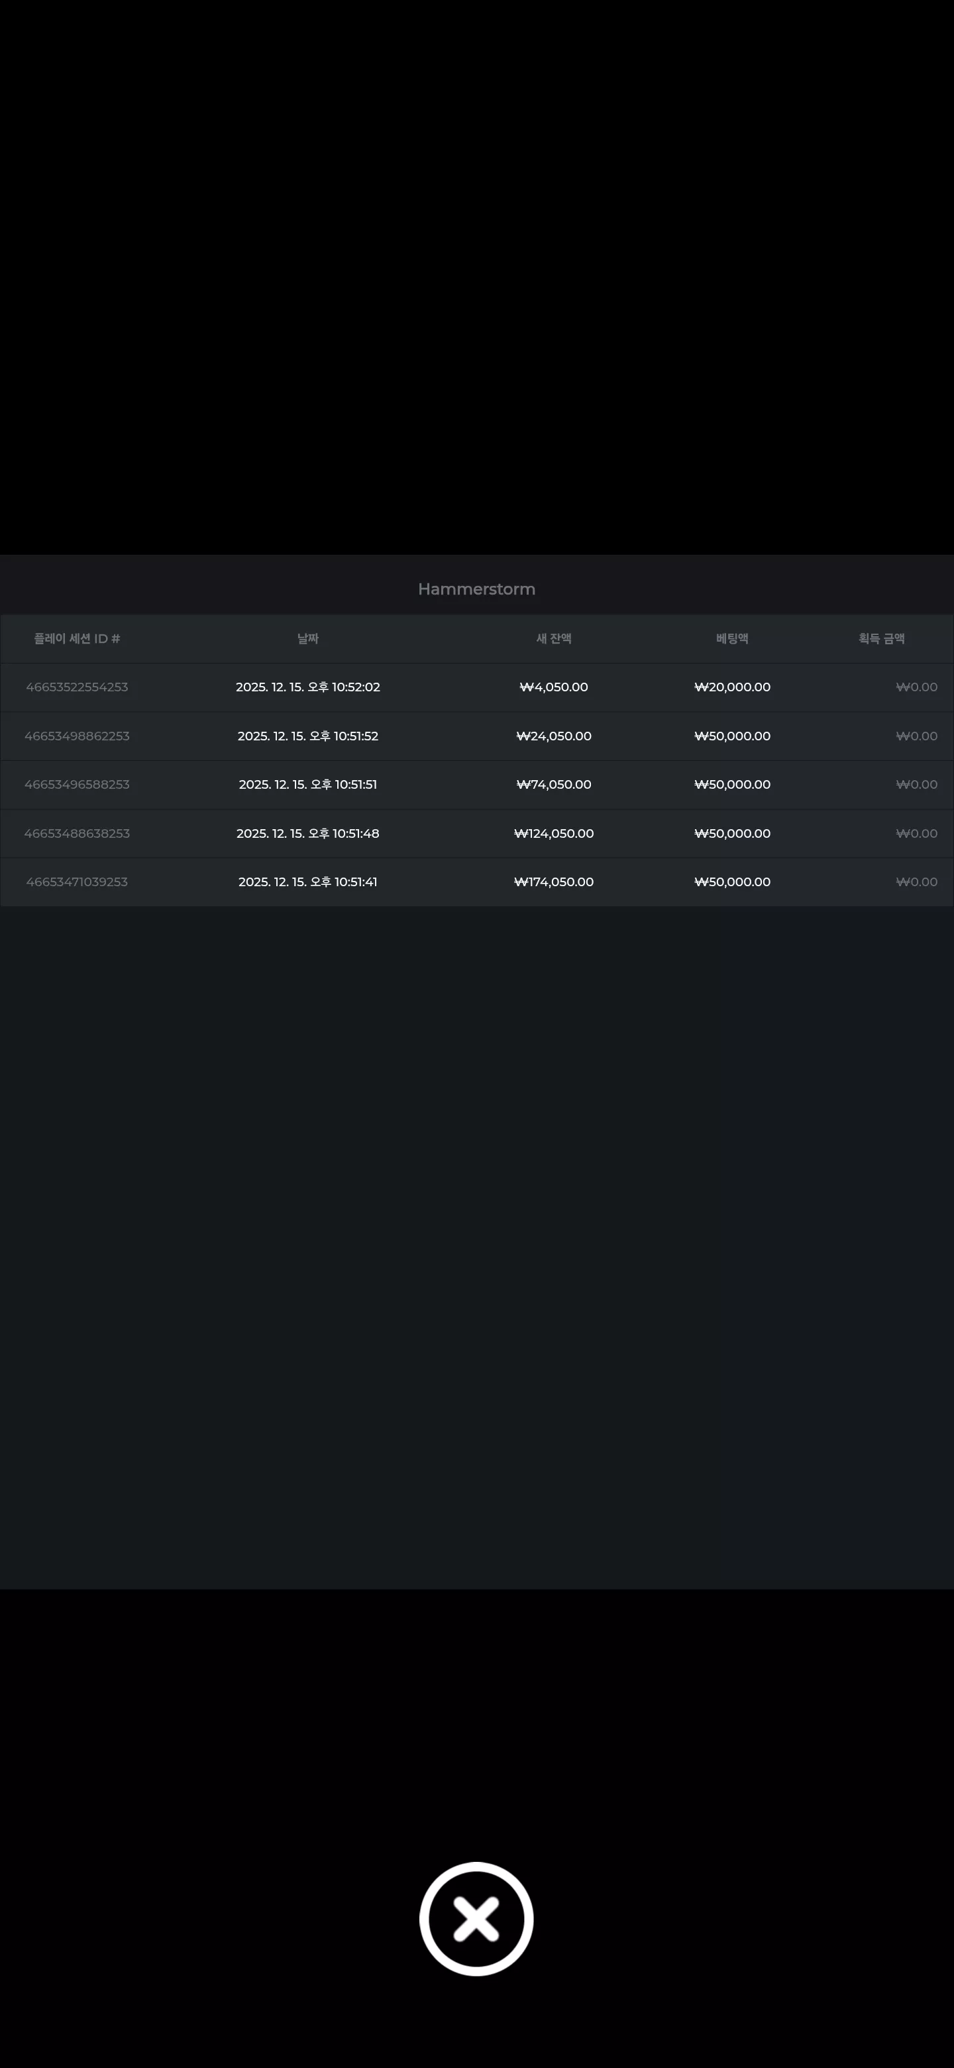This screenshot has width=954, height=2068.
Task: Click the ₩20,000.00 bet amount
Action: pyautogui.click(x=733, y=687)
